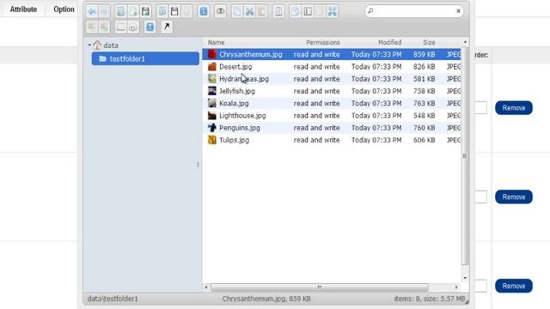The image size is (550, 309).
Task: Click the 826 KB size cell
Action: [424, 67]
